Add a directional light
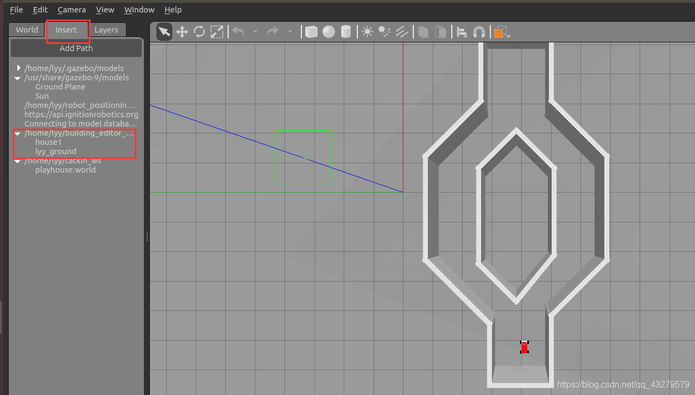 pos(402,32)
